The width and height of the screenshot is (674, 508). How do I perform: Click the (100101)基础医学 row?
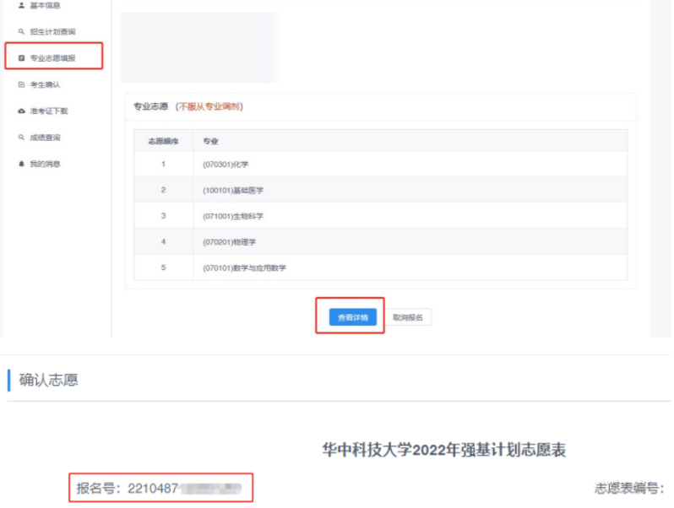(x=380, y=190)
